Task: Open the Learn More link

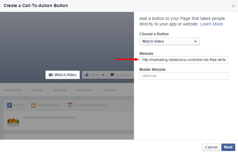Action: (x=212, y=24)
